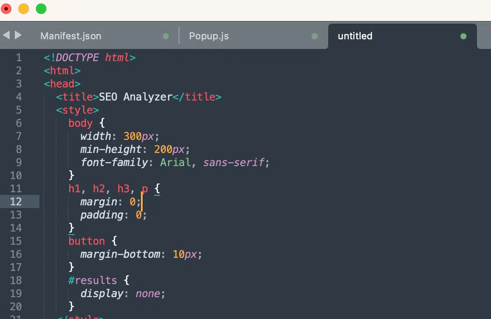Click the unsaved dot on untitled tab

click(463, 36)
